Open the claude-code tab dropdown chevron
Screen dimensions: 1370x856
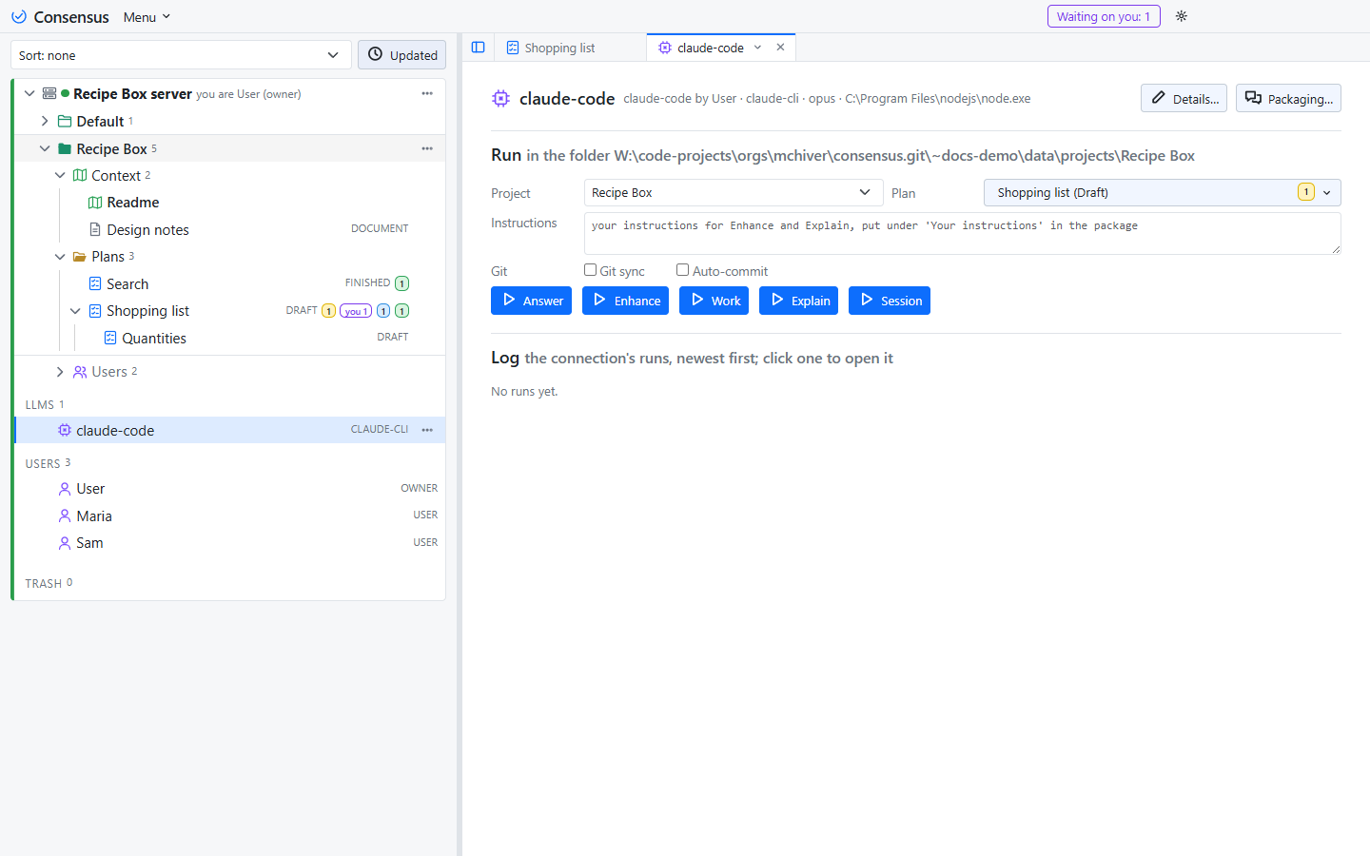tap(757, 48)
